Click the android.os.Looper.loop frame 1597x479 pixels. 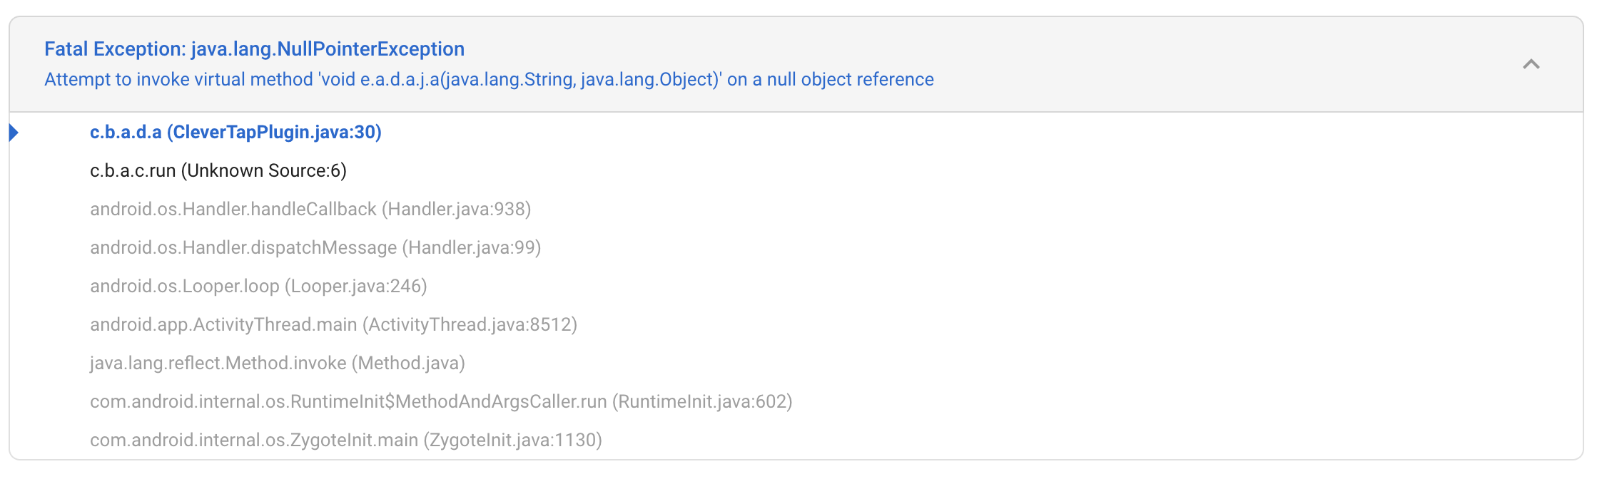258,286
